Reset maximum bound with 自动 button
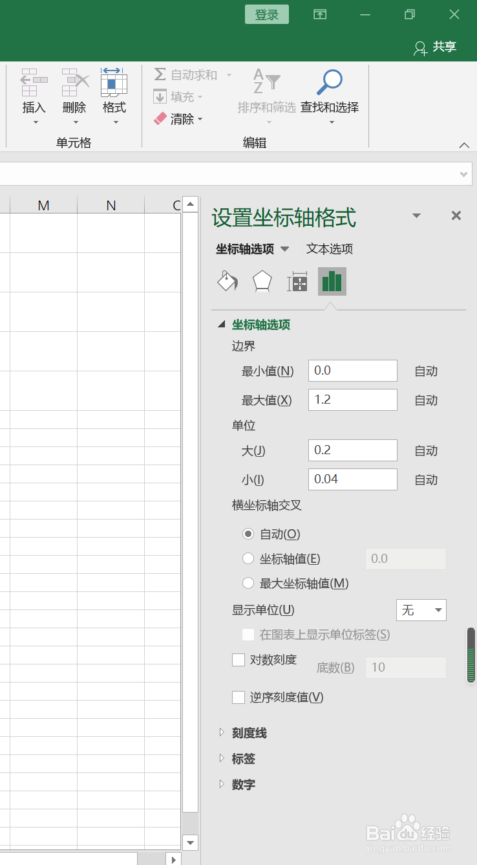This screenshot has width=477, height=865. click(x=427, y=400)
